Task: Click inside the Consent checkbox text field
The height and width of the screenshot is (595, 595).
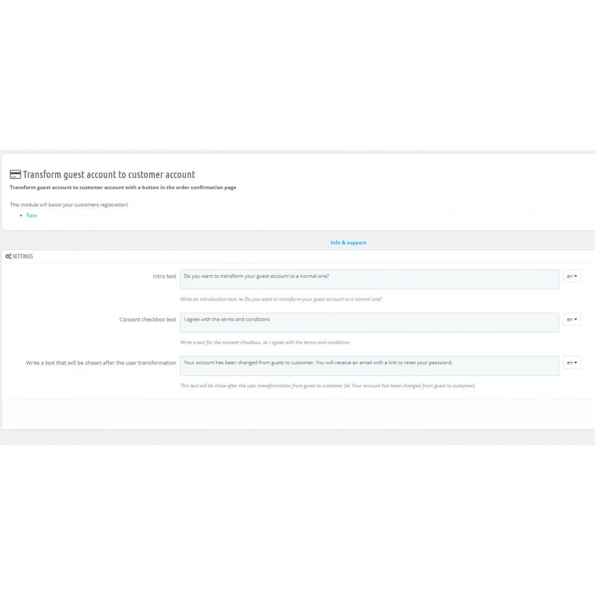Action: click(369, 322)
